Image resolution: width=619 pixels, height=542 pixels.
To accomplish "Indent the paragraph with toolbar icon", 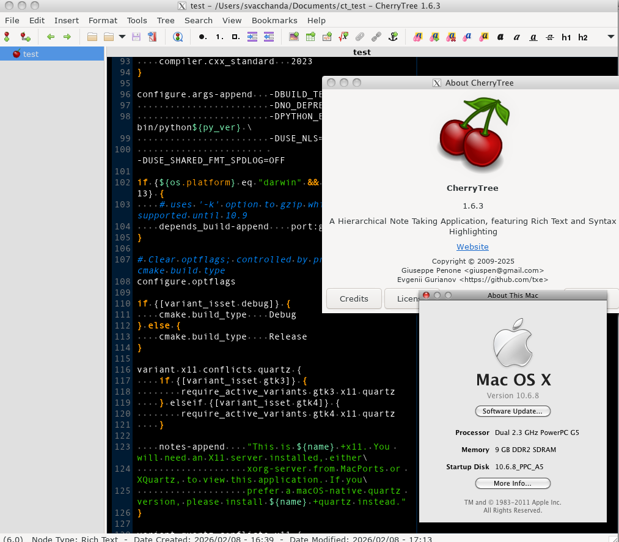I will point(252,37).
